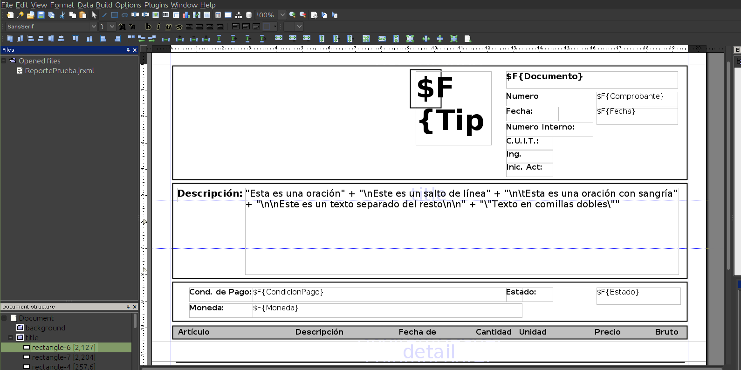Toggle italic text formatting
Image resolution: width=741 pixels, height=370 pixels.
(158, 27)
